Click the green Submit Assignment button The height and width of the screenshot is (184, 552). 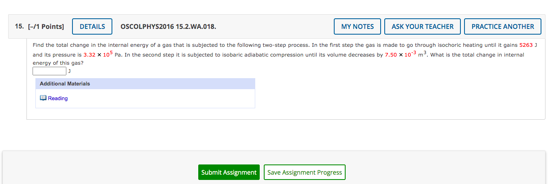point(229,172)
